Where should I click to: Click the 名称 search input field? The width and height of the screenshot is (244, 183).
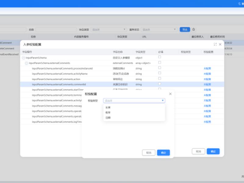56,29
